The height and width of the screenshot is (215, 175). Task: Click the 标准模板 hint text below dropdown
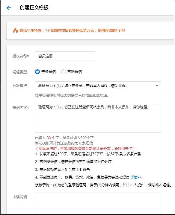coord(72,95)
